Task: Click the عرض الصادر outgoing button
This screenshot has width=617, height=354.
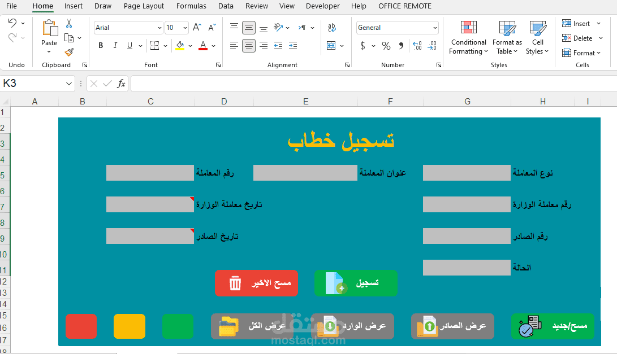Action: [452, 326]
